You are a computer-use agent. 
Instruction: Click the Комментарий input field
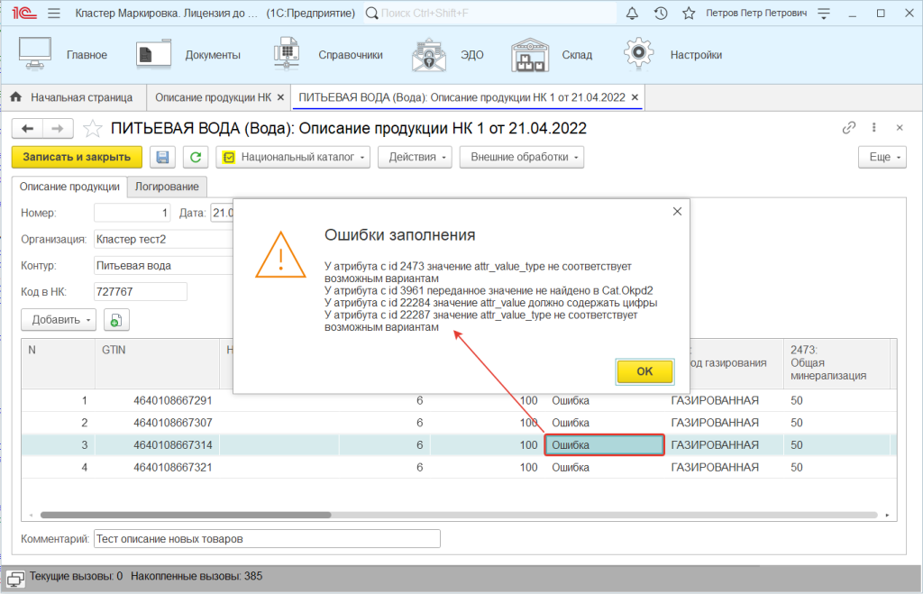pyautogui.click(x=267, y=539)
